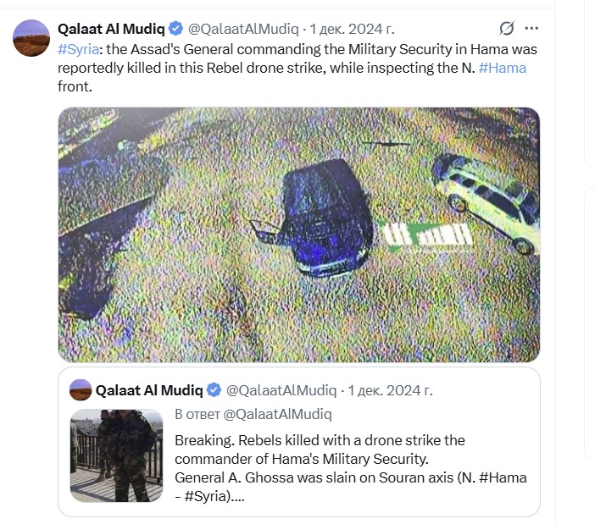595x524 pixels.
Task: Click the blue verified badge in header
Action: point(175,29)
